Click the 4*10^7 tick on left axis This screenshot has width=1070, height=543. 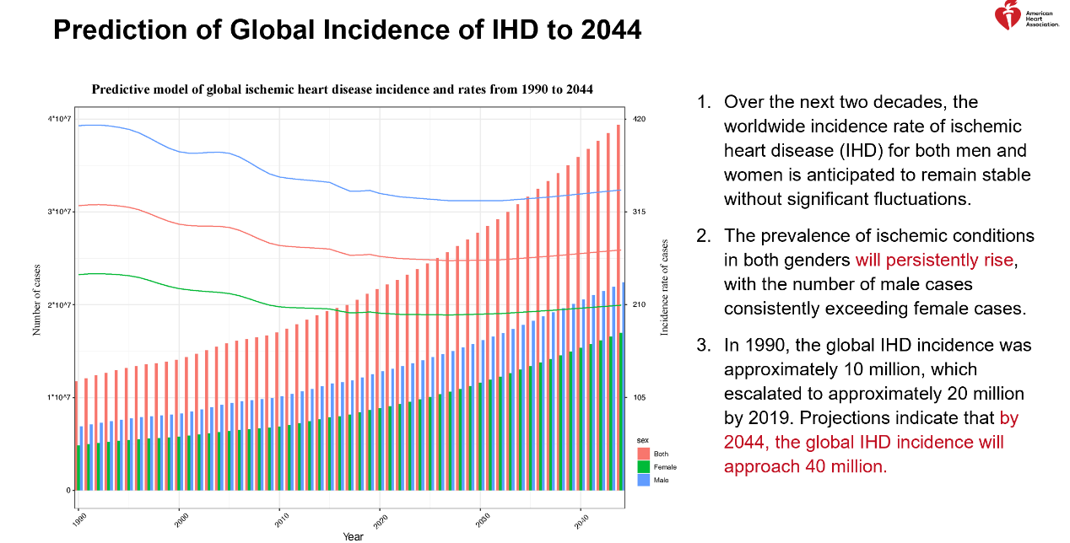[59, 119]
